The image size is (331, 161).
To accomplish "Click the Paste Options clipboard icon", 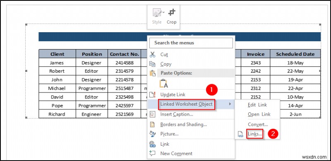I will [152, 73].
